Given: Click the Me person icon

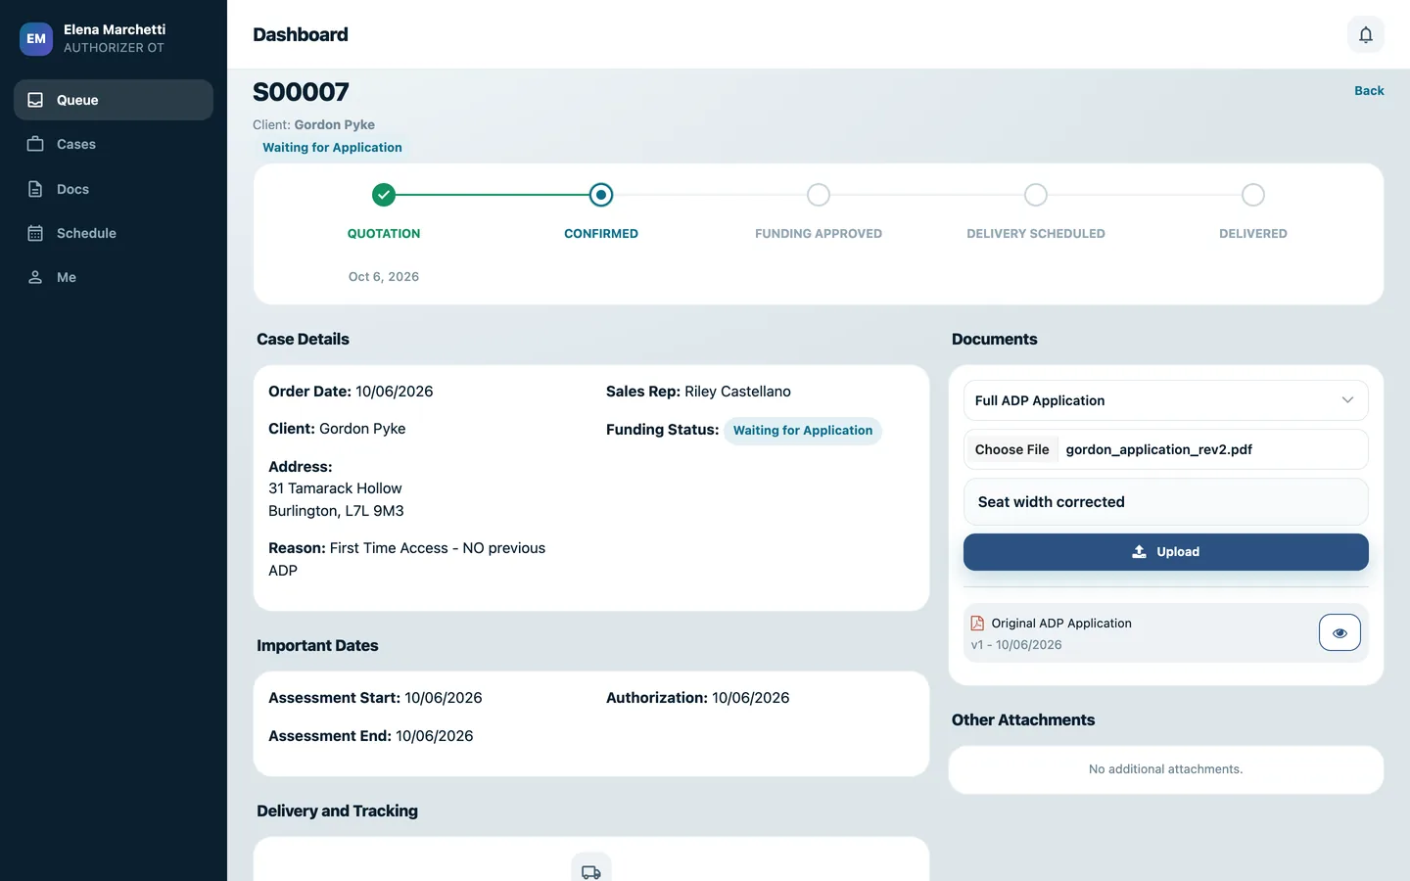Looking at the screenshot, I should (x=35, y=277).
